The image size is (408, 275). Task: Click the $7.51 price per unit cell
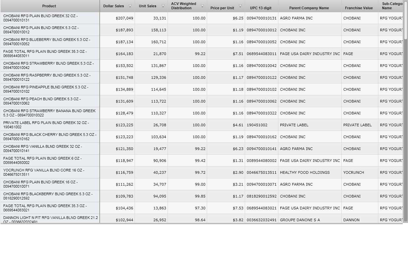238,54
